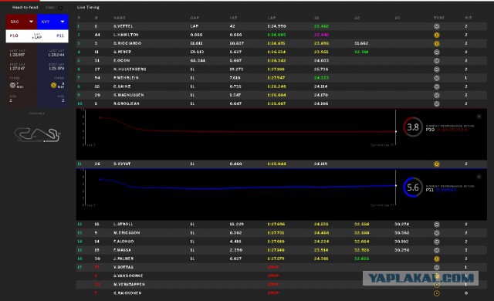Select the Head-to-head tab

tap(25, 7)
